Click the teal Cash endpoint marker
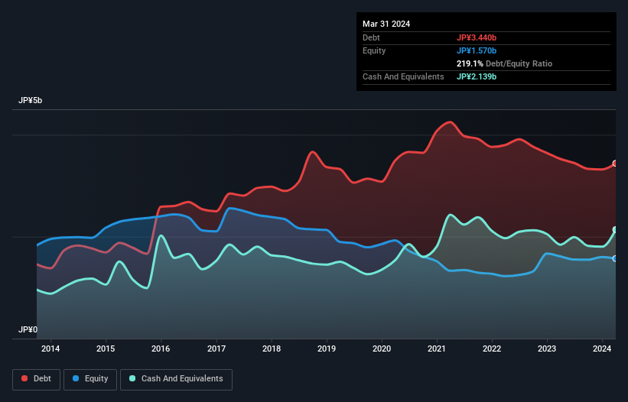The image size is (628, 402). click(615, 229)
